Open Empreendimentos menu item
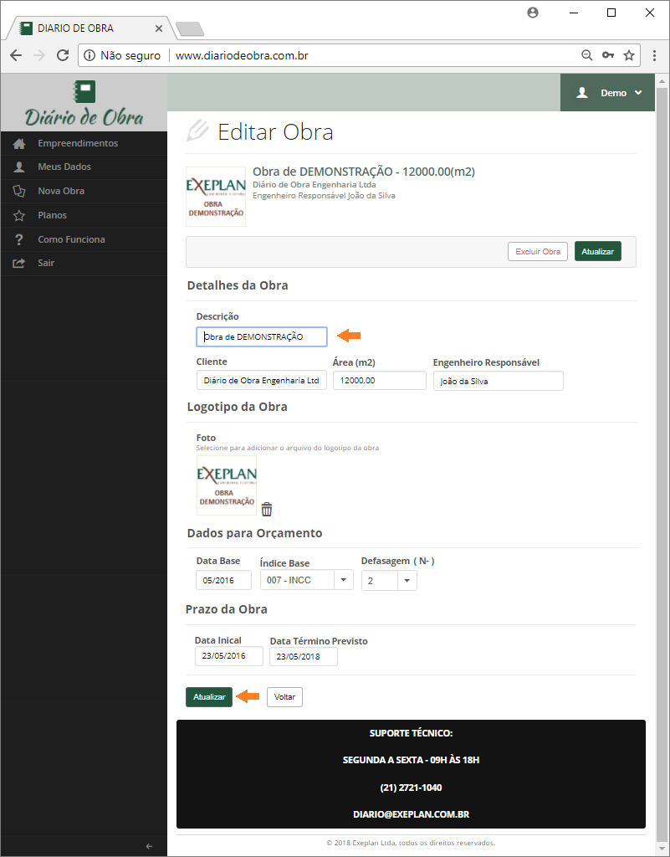 pyautogui.click(x=84, y=143)
